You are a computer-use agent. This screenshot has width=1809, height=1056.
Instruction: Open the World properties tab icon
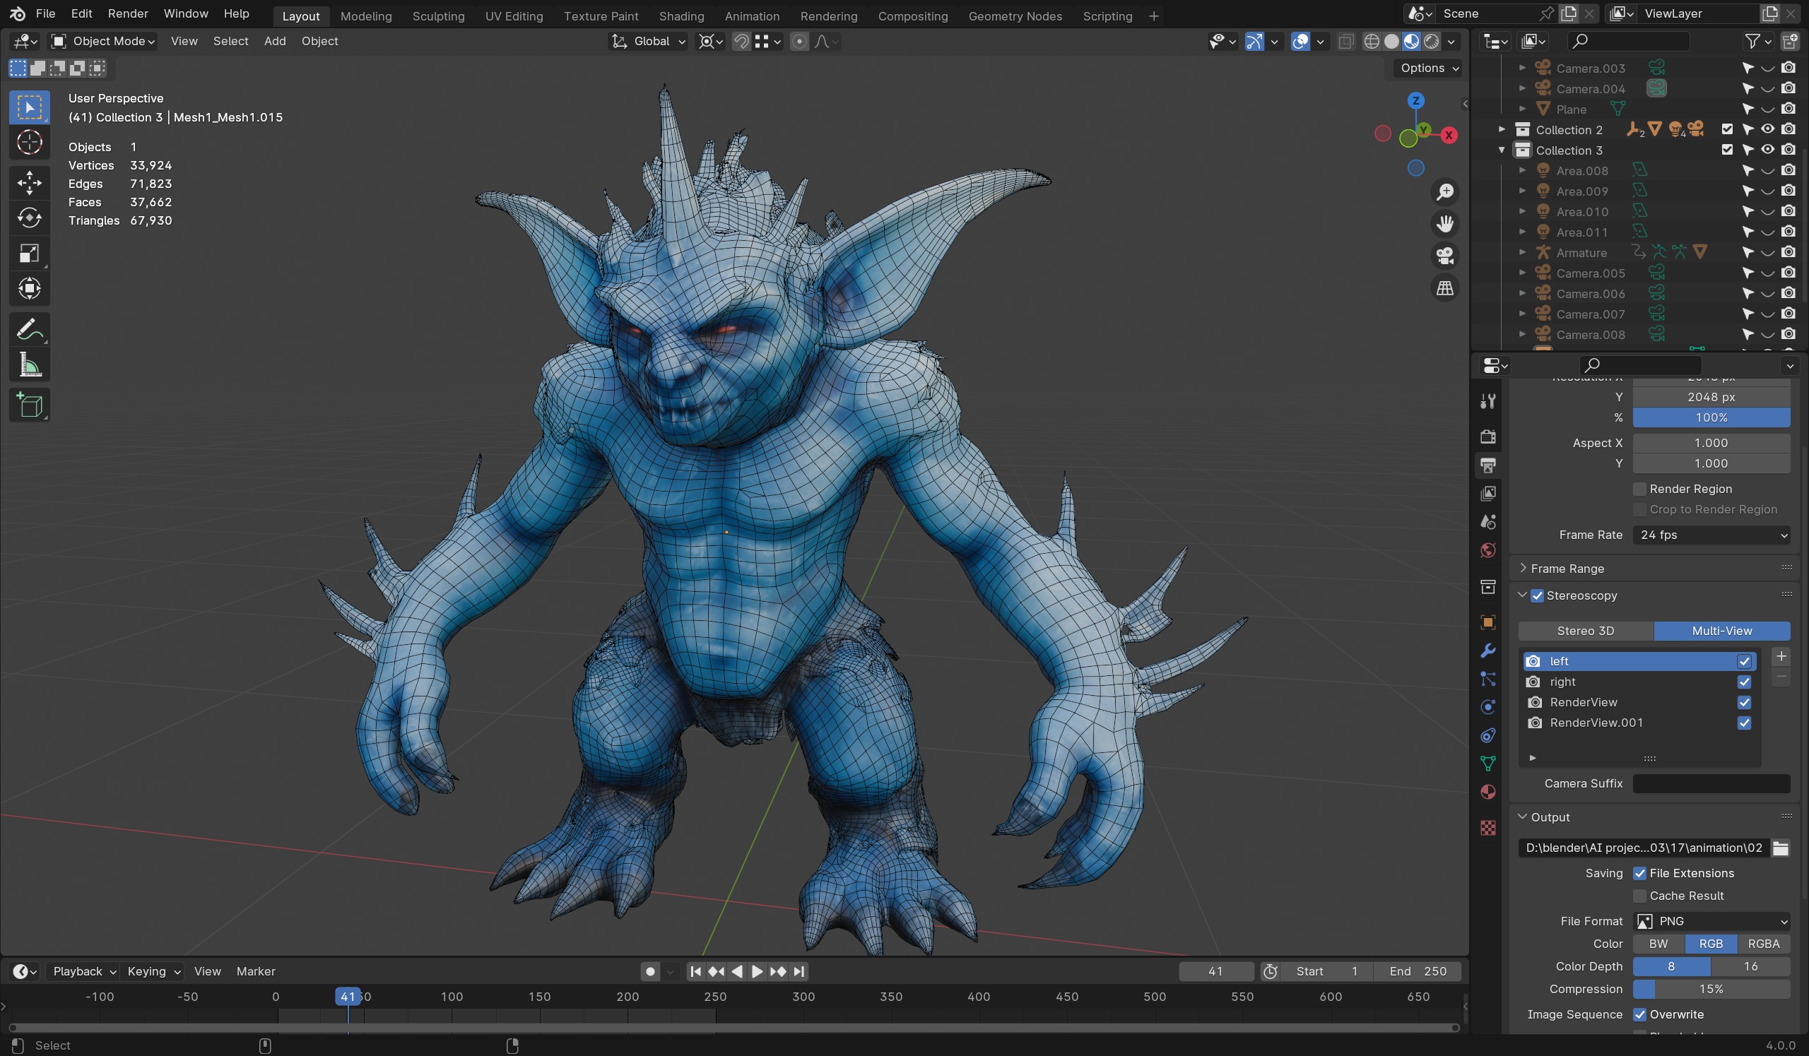[1488, 550]
